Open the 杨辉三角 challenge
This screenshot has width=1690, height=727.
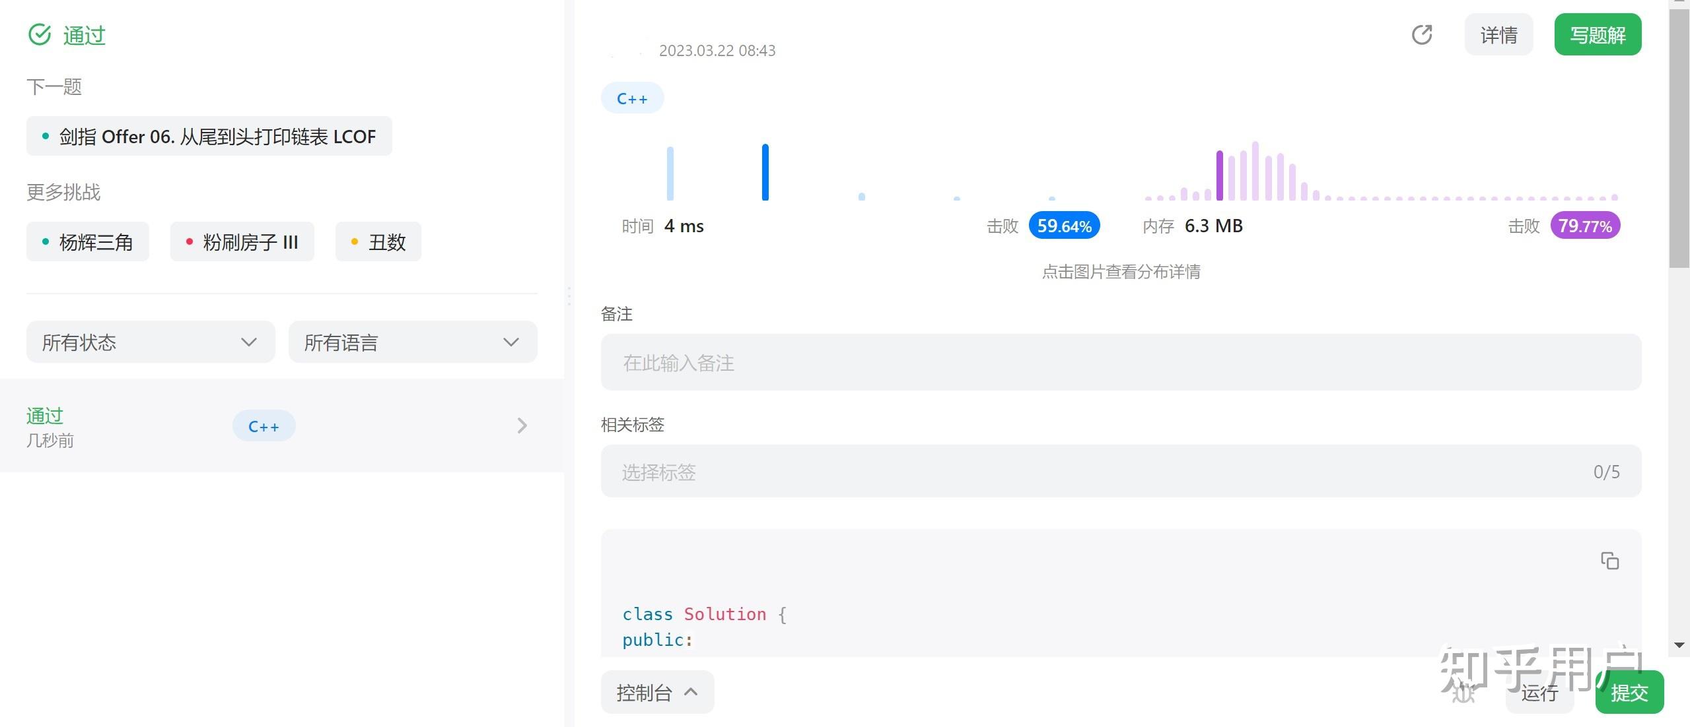[88, 242]
